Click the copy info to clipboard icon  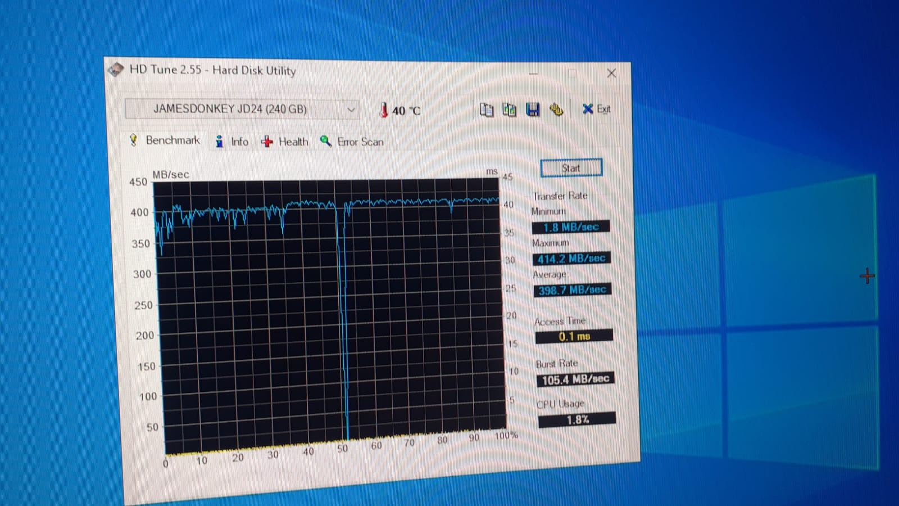[487, 109]
